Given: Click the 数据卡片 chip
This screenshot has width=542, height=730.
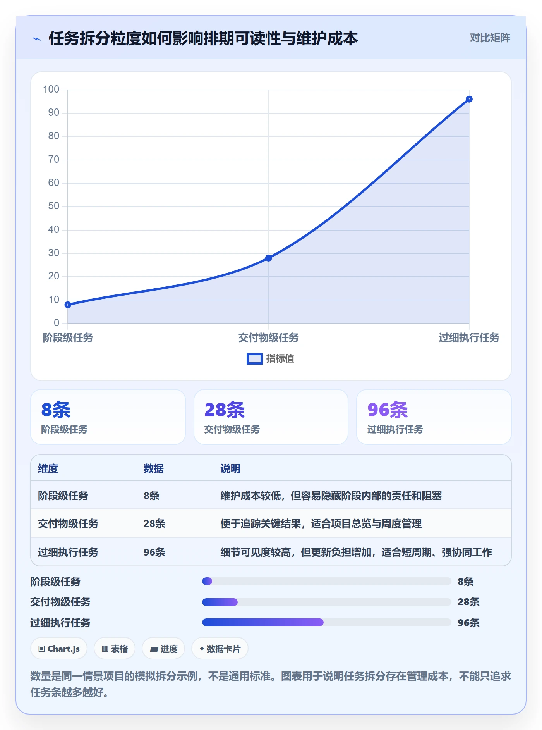Looking at the screenshot, I should tap(220, 649).
